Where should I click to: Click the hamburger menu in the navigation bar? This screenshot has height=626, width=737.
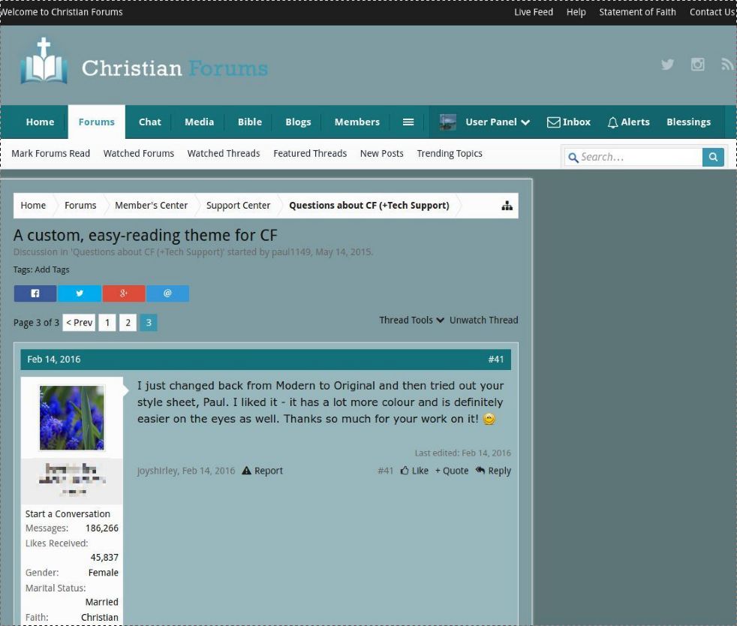click(x=408, y=122)
